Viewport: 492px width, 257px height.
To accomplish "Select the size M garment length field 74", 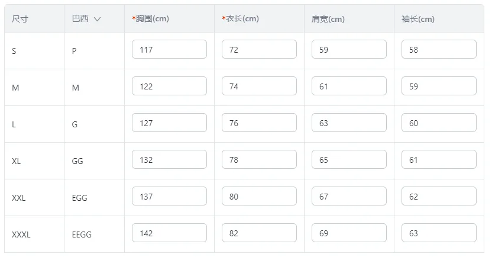I will (x=259, y=86).
